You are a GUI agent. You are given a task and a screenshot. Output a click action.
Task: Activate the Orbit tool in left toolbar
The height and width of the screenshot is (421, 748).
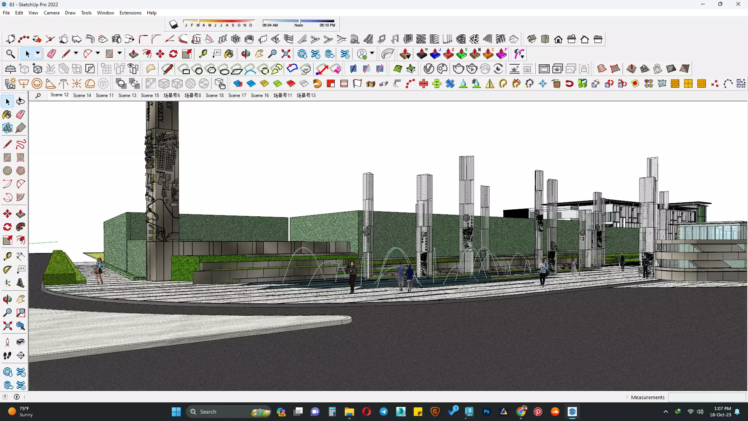[7, 299]
